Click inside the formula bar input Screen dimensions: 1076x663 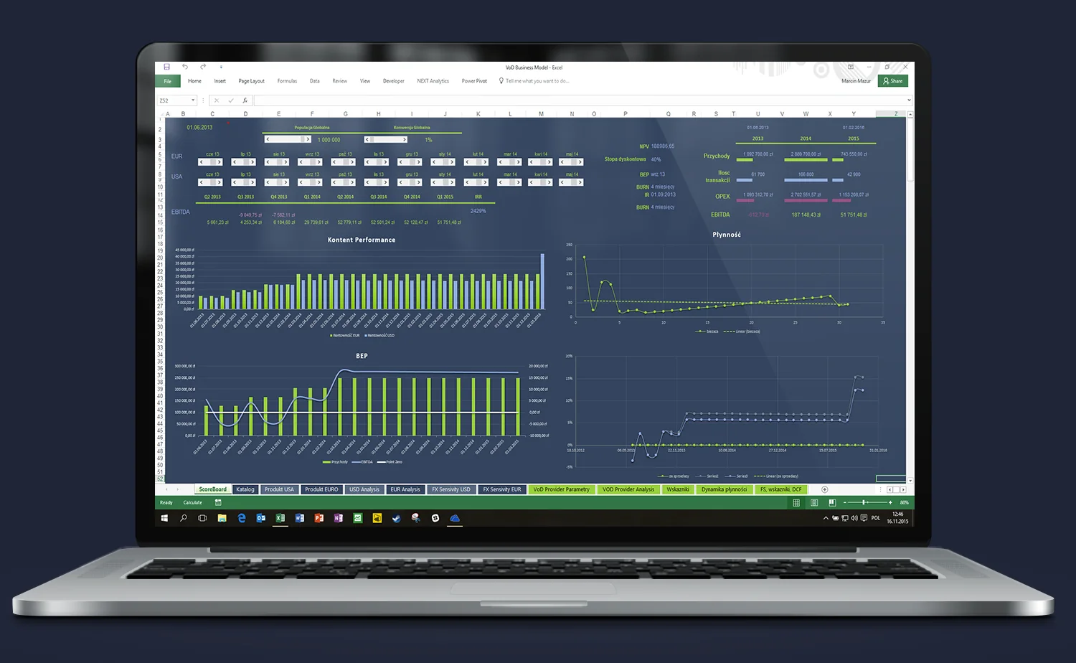coord(580,100)
